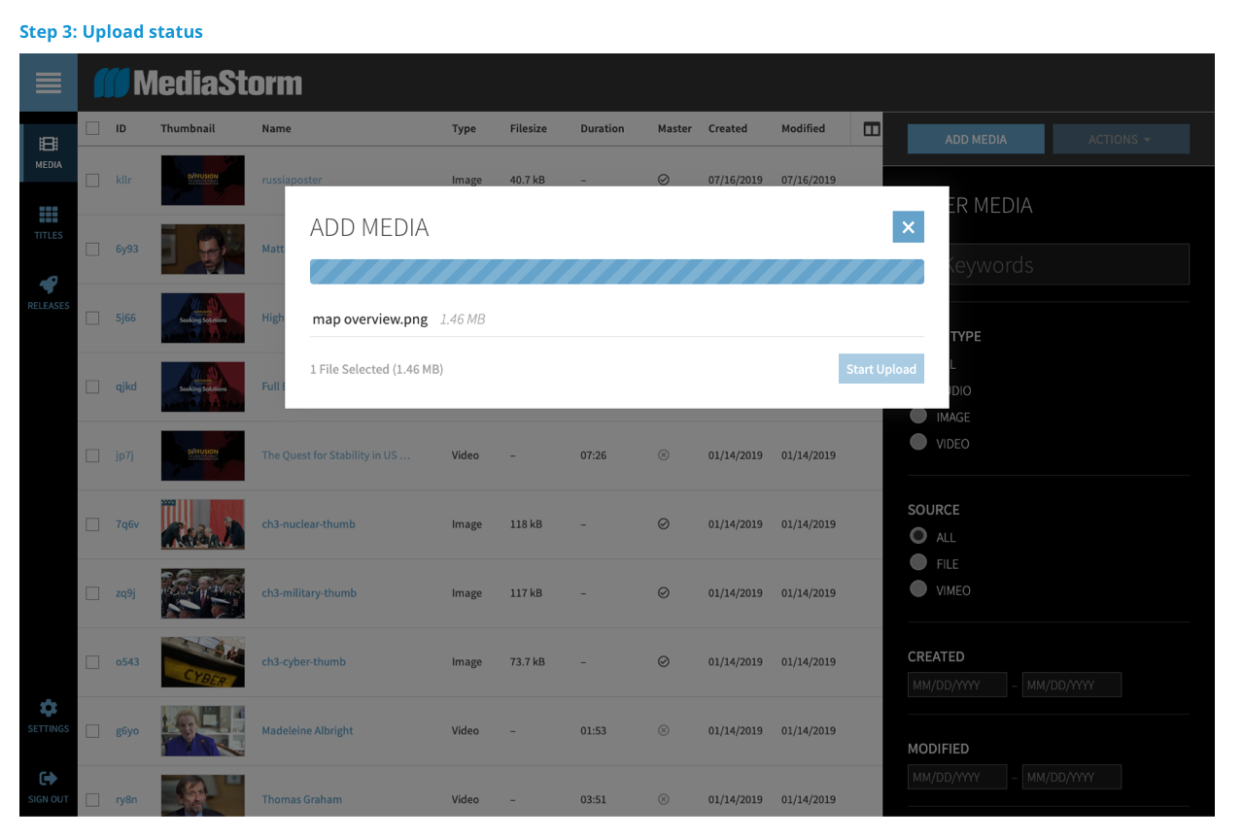Click the Start Upload button

coord(881,369)
